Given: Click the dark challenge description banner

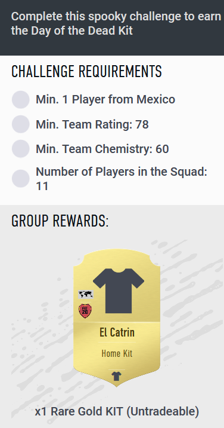Looking at the screenshot, I should click(x=112, y=27).
